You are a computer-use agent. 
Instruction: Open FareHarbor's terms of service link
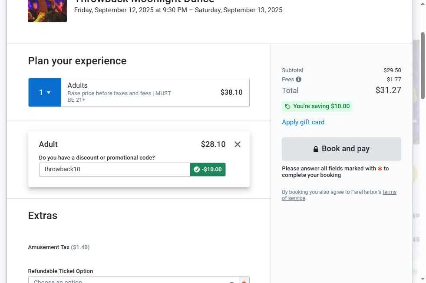click(339, 195)
